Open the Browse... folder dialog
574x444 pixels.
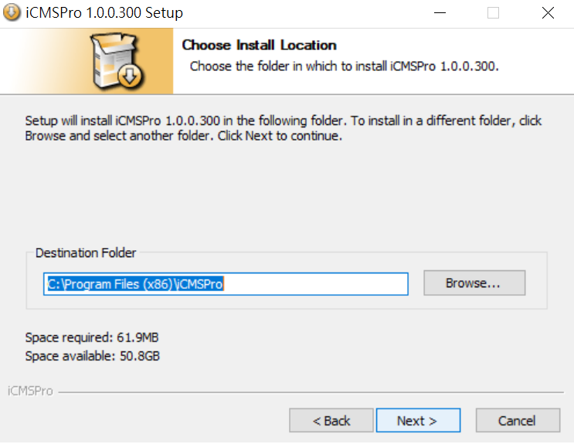point(474,283)
